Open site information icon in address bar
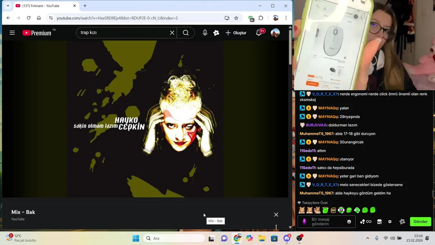Screen dimensions: 435x245 [x=51, y=18]
